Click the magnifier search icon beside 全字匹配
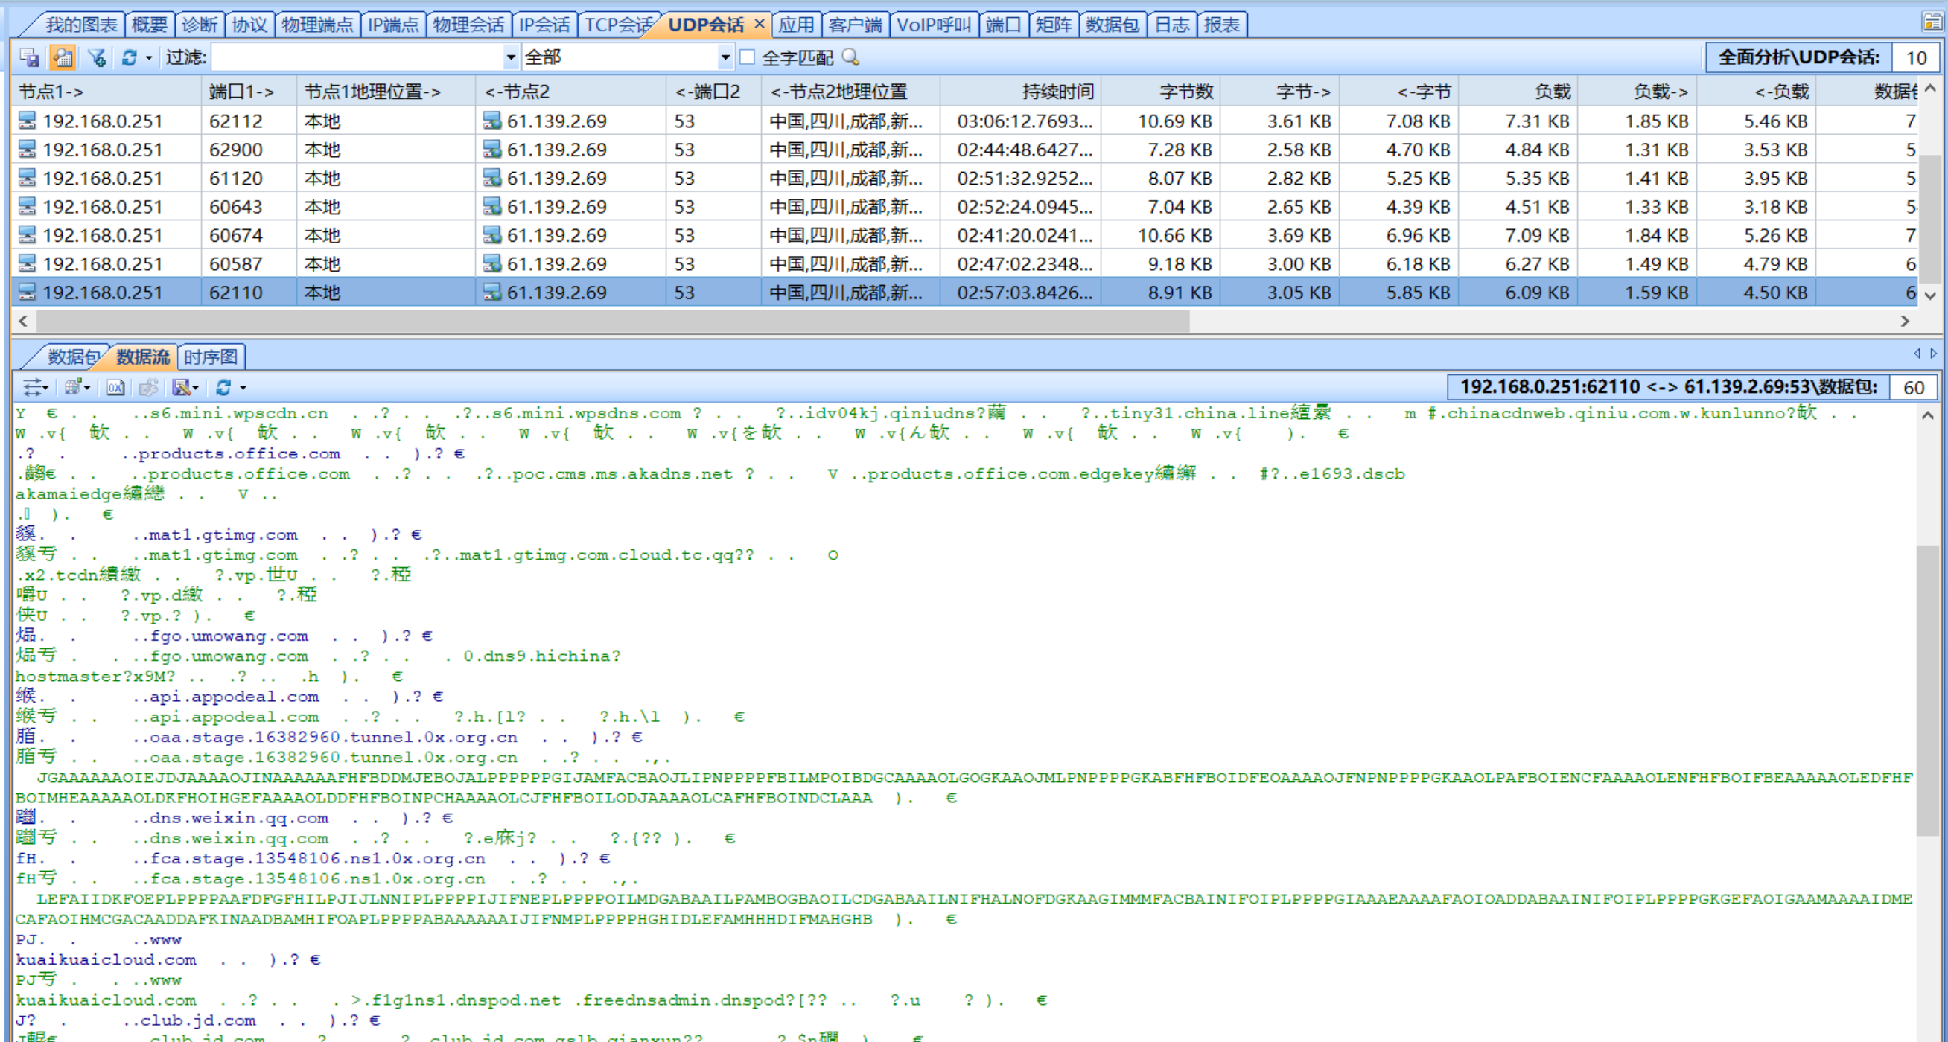The width and height of the screenshot is (1948, 1042). (x=850, y=57)
